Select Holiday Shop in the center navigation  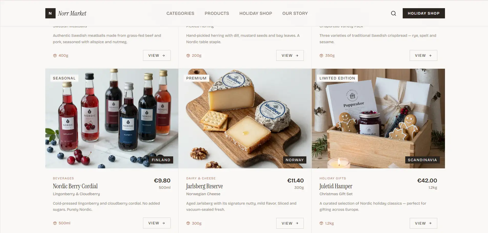point(256,13)
